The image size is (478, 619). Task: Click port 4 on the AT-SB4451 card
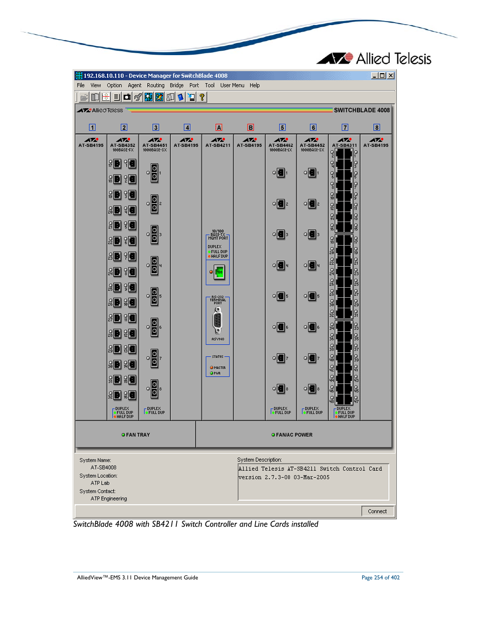(x=155, y=265)
